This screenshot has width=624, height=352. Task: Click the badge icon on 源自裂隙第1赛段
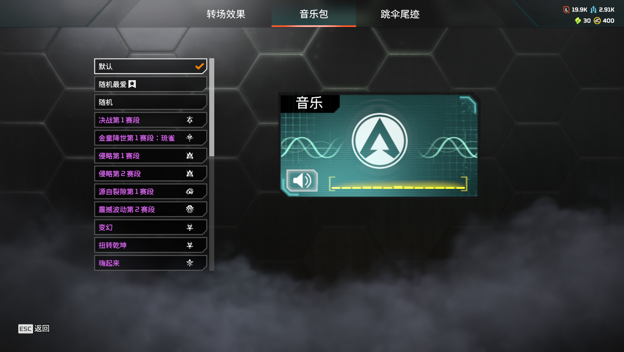coord(189,192)
